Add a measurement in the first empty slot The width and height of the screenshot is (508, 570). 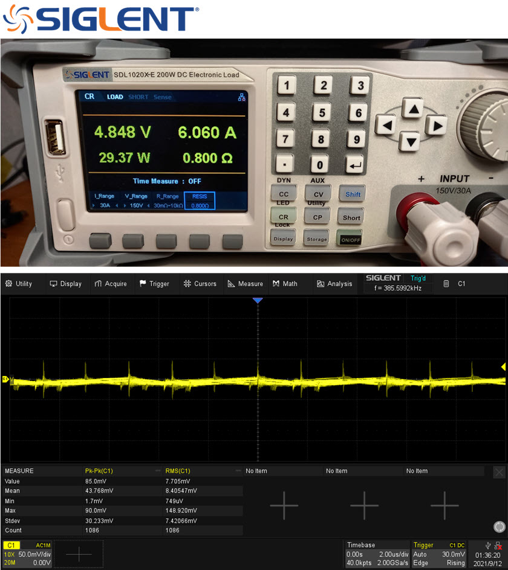284,505
